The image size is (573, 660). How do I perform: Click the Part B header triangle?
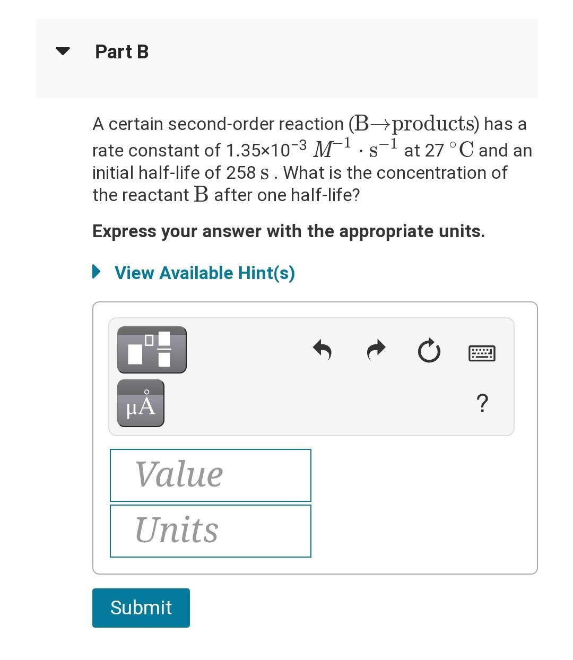pos(63,51)
